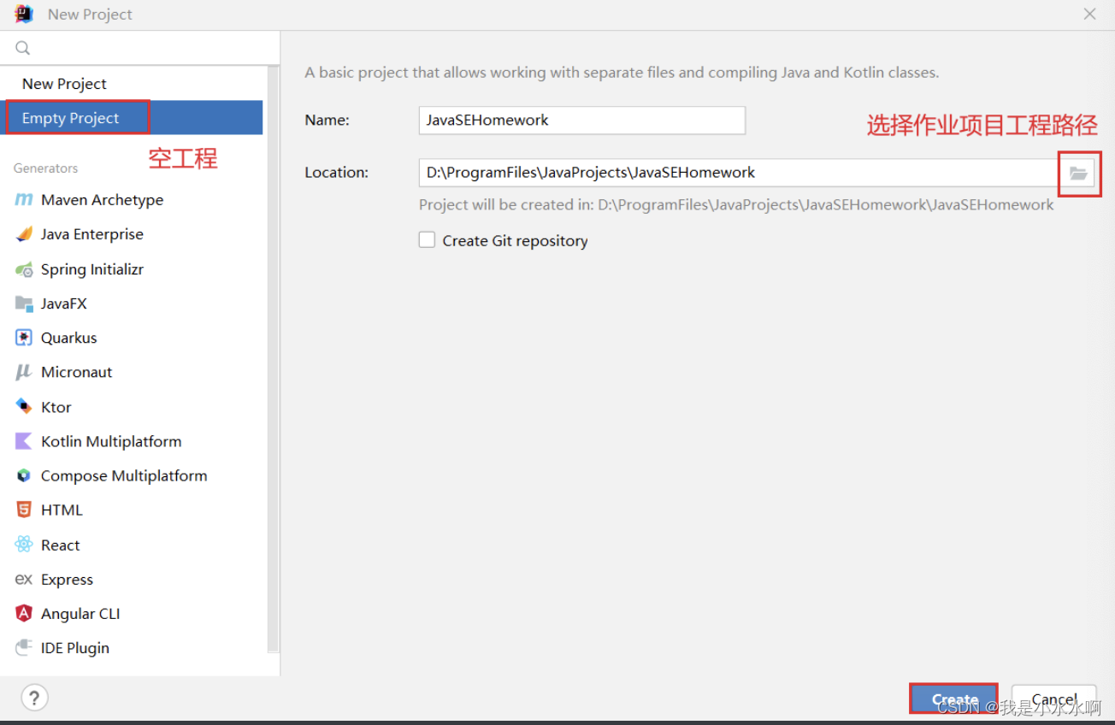Image resolution: width=1115 pixels, height=725 pixels.
Task: Enable Create Git repository checkbox
Action: (427, 240)
